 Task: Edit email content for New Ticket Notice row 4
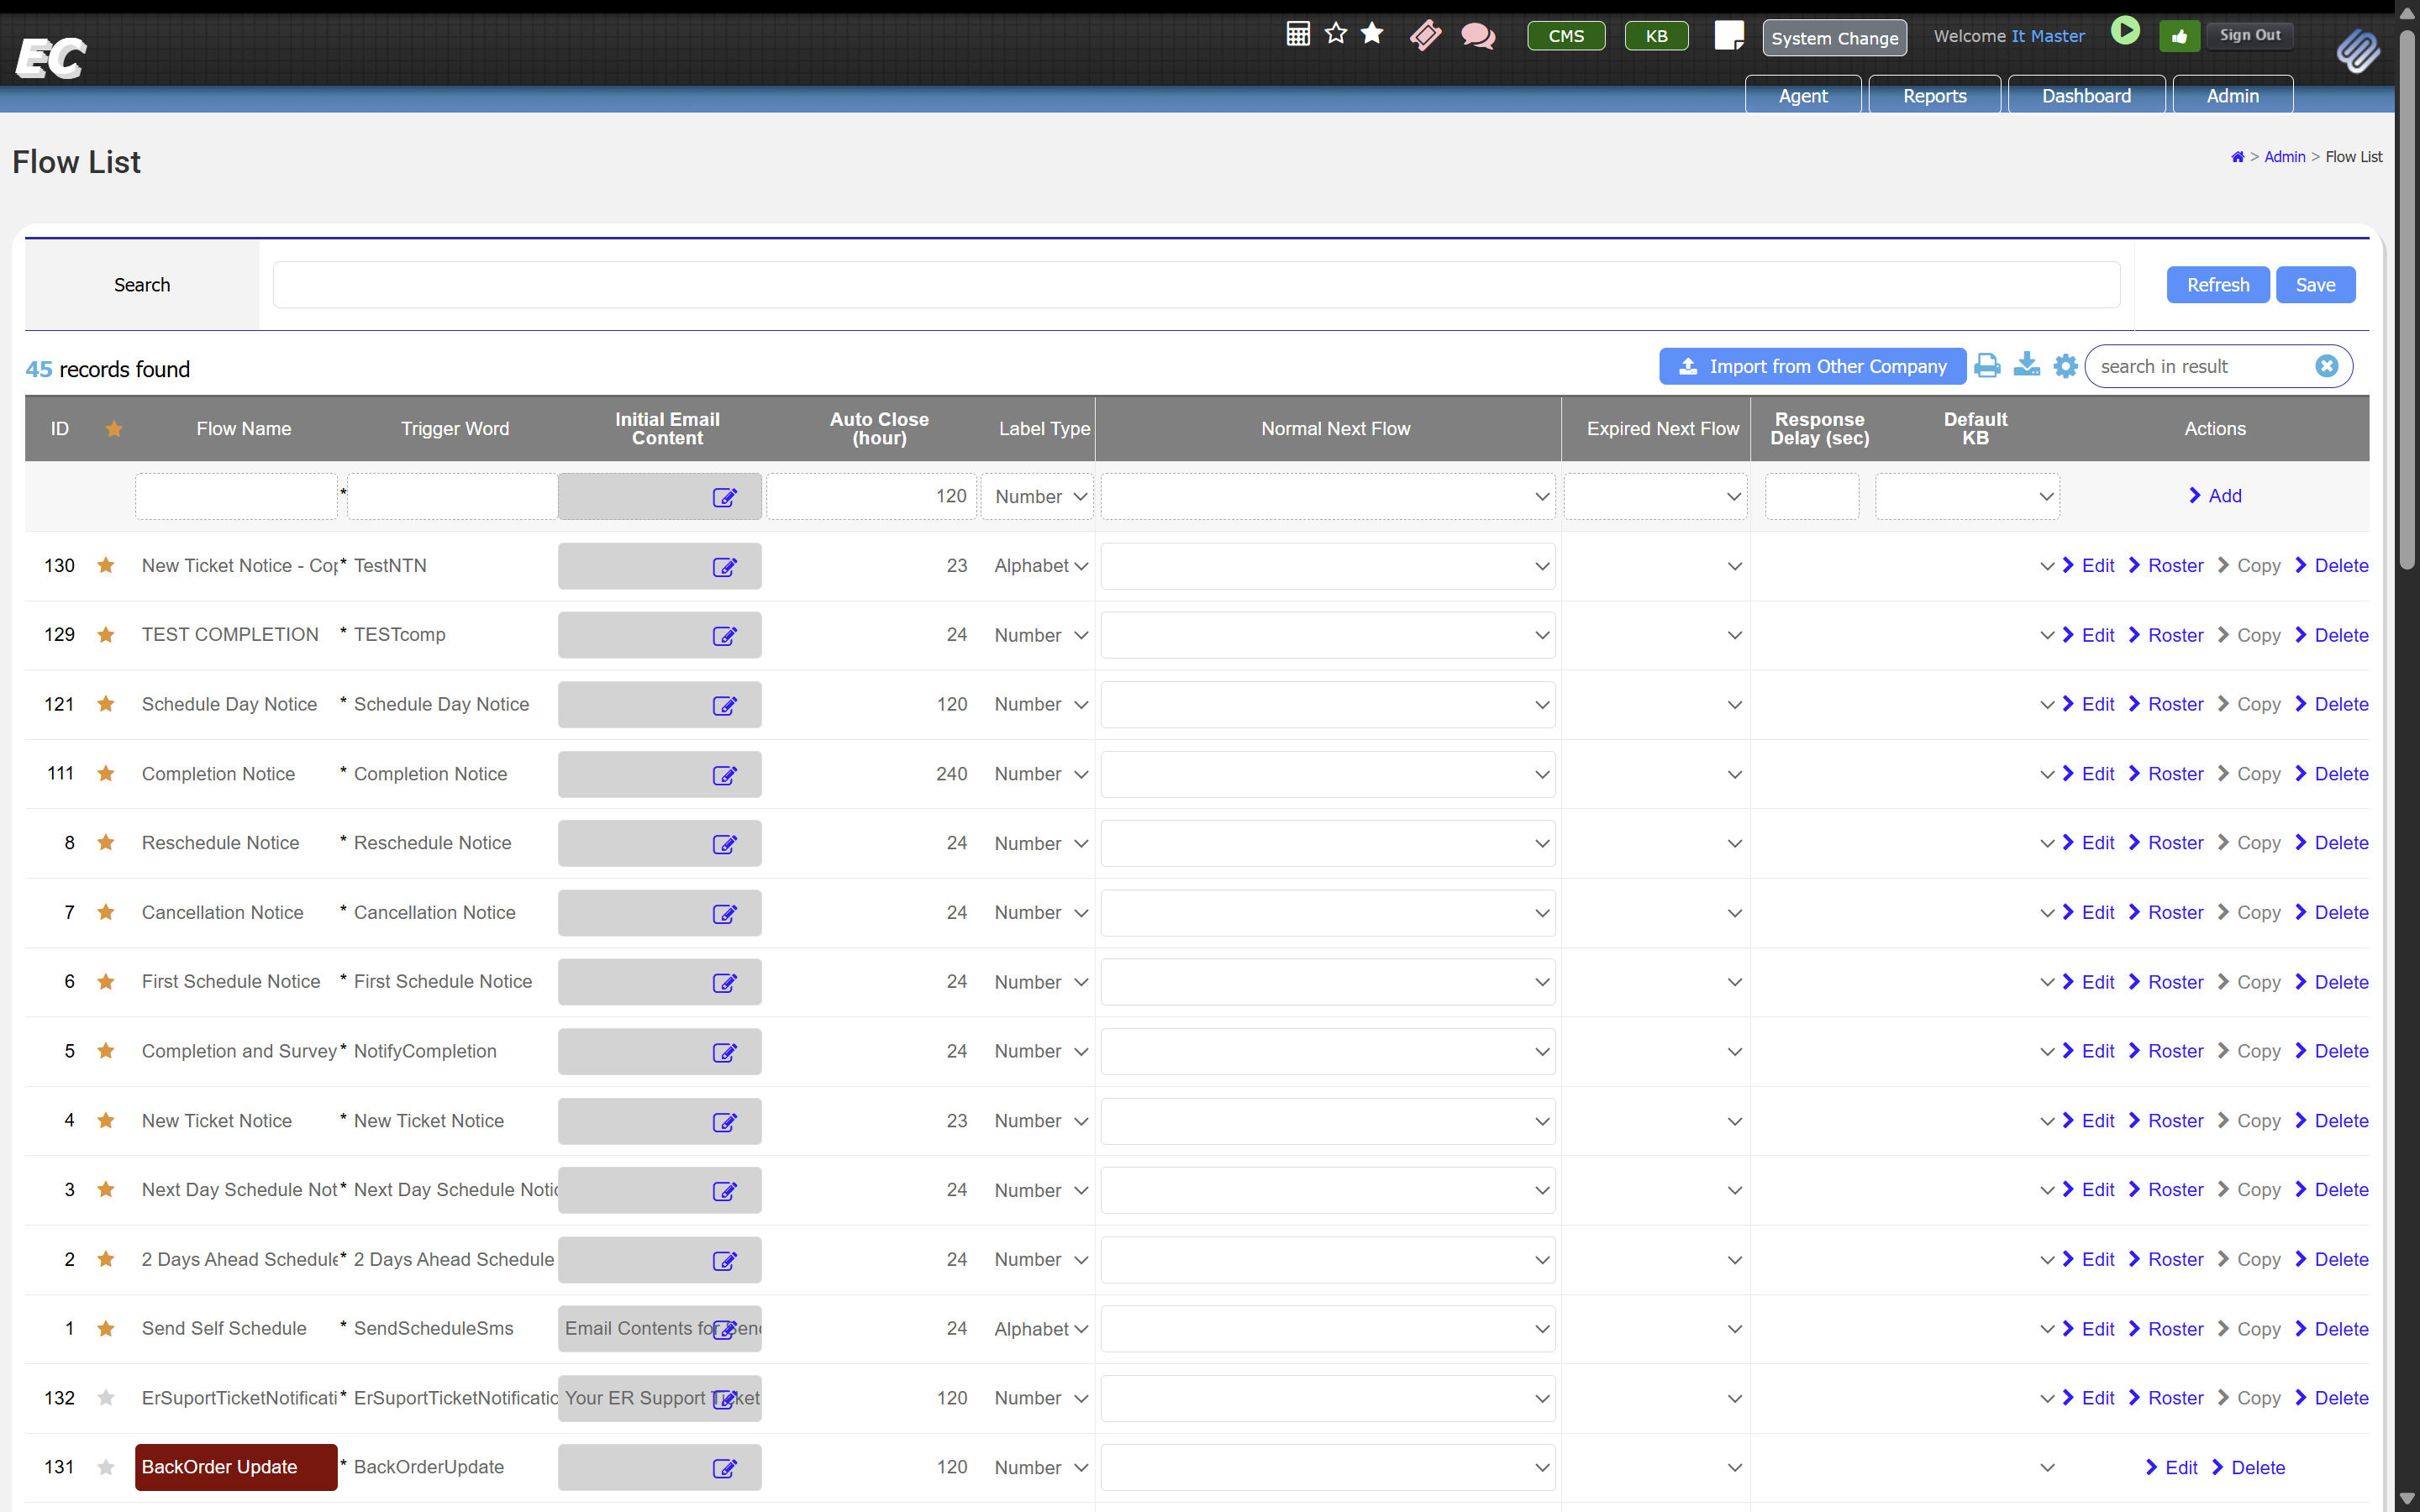[x=724, y=1122]
